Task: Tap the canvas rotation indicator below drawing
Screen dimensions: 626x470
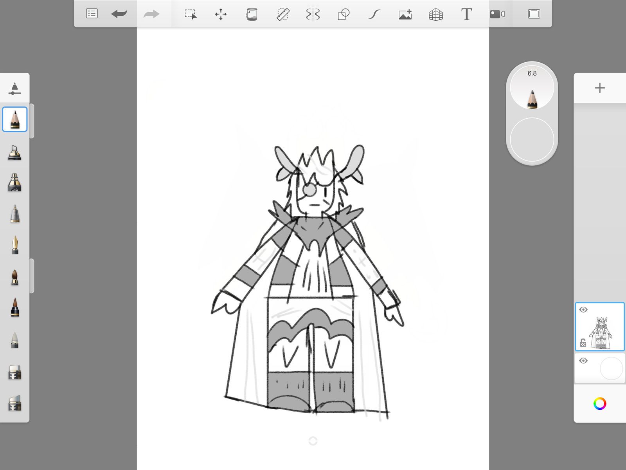Action: click(x=313, y=441)
